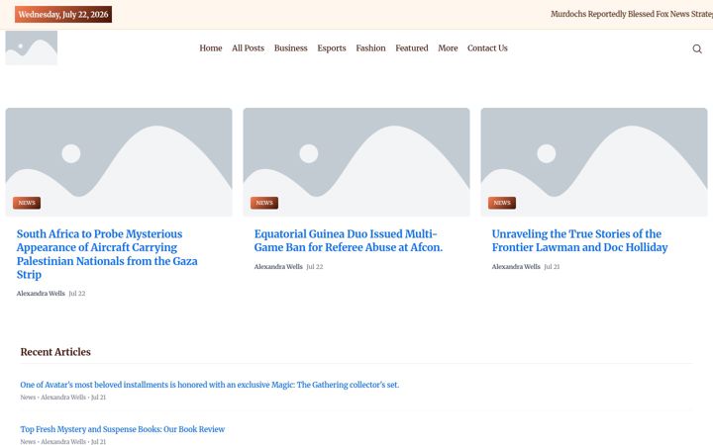713x445 pixels.
Task: Open the Contact Us page
Action: pyautogui.click(x=487, y=48)
